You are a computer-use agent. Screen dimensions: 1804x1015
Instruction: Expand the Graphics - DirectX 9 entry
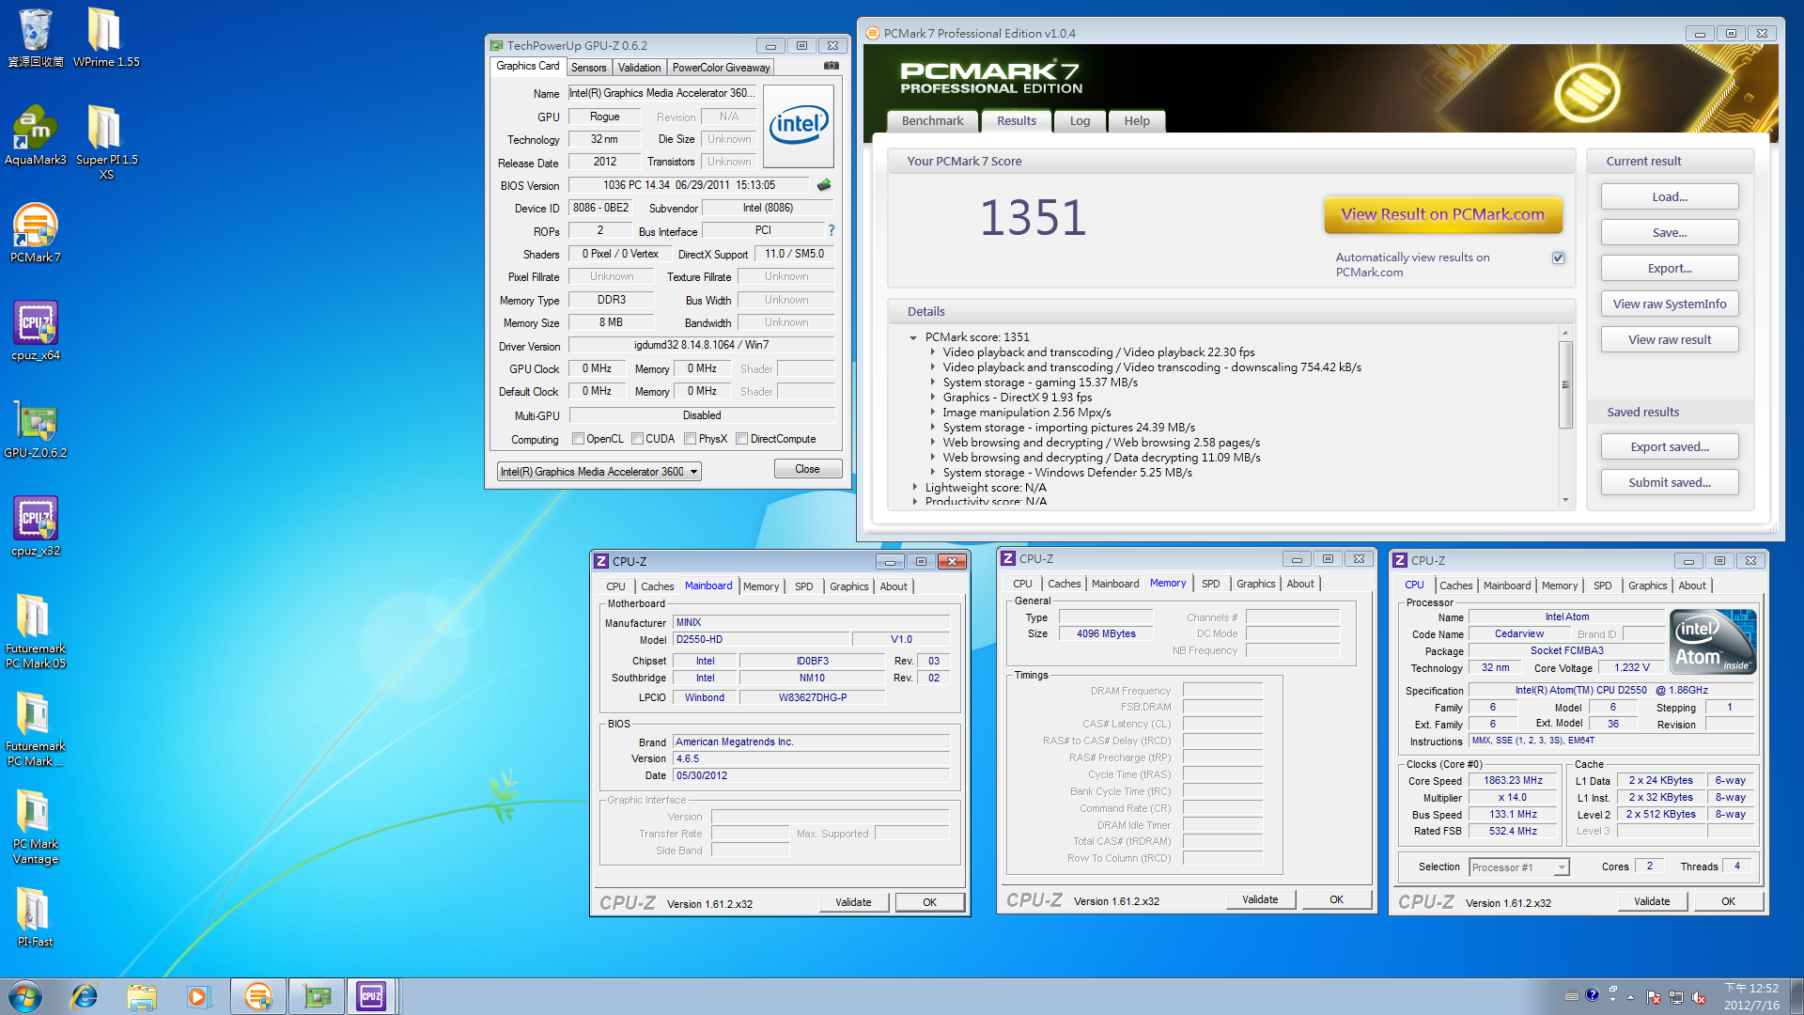pyautogui.click(x=933, y=398)
